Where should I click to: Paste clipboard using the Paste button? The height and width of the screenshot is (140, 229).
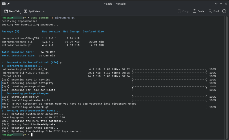[198, 11]
